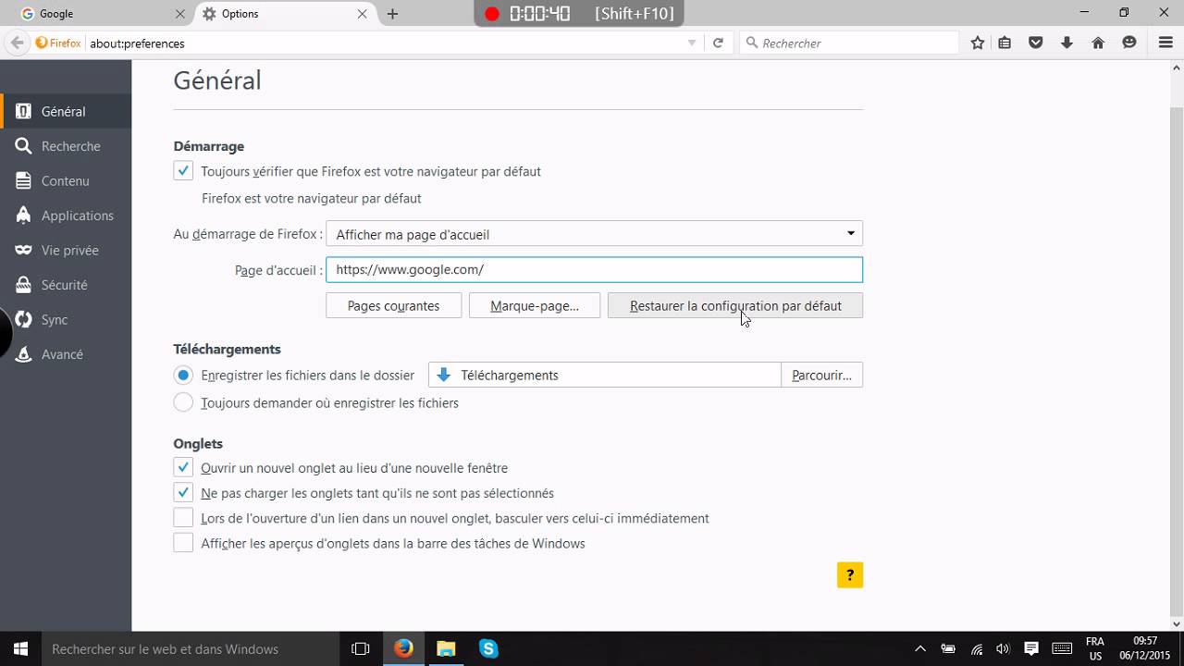Open the downloads arrow icon
1184x666 pixels.
coord(1067,43)
